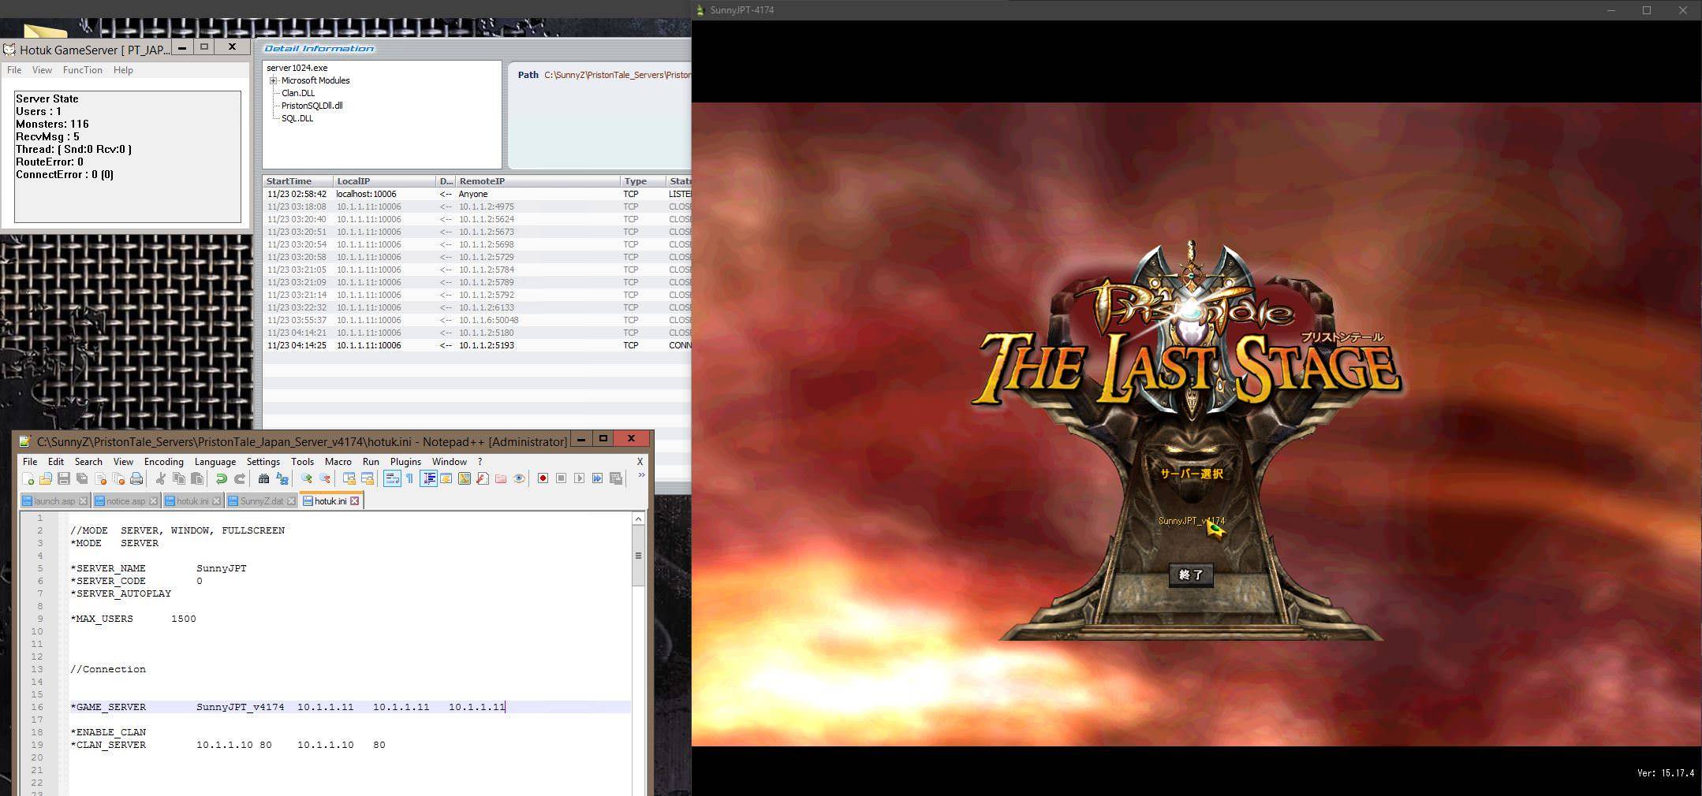
Task: Click the Paste icon in Notepad++ toolbar
Action: (197, 478)
